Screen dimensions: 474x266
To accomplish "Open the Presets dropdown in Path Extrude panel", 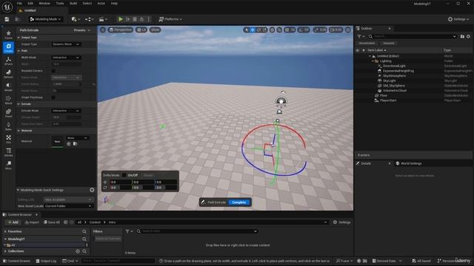I will [82, 30].
